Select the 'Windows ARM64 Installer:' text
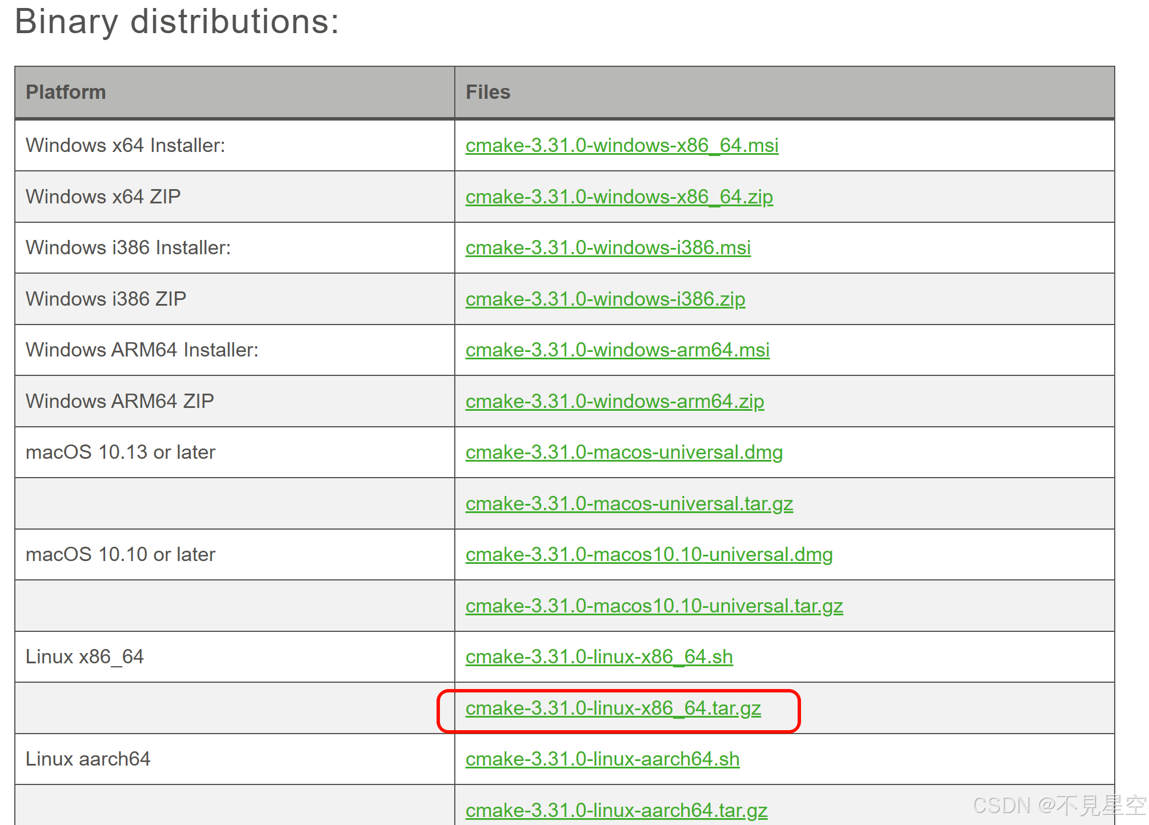 pyautogui.click(x=142, y=350)
